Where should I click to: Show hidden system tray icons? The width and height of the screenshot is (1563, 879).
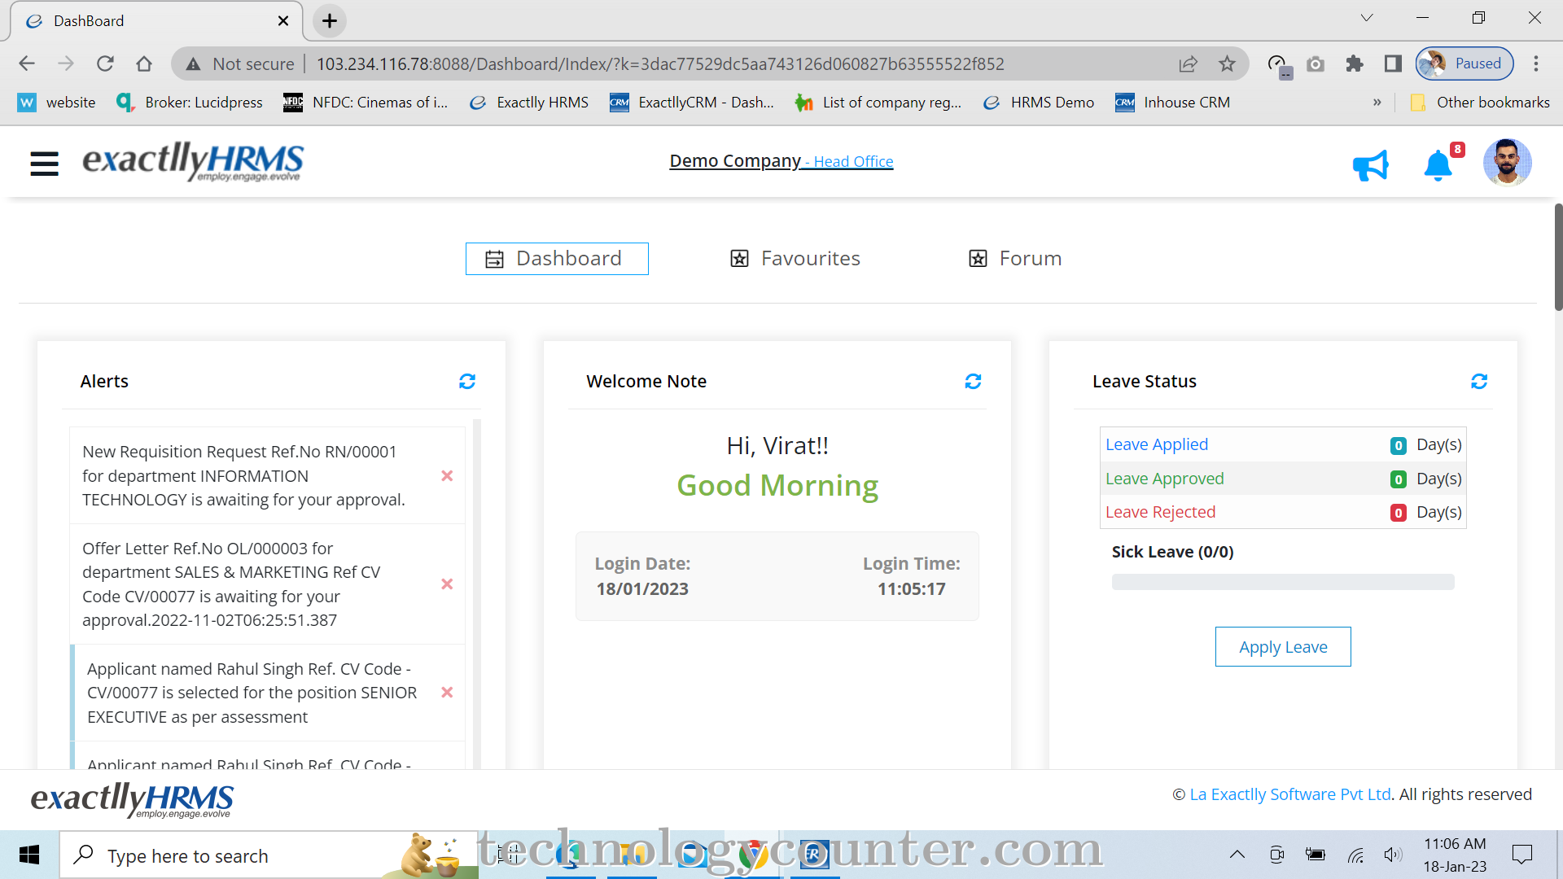tap(1237, 855)
